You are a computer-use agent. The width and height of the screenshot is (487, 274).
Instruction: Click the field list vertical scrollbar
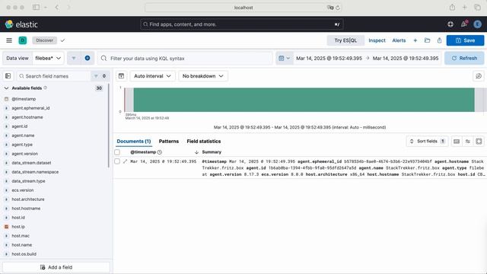coord(109,126)
